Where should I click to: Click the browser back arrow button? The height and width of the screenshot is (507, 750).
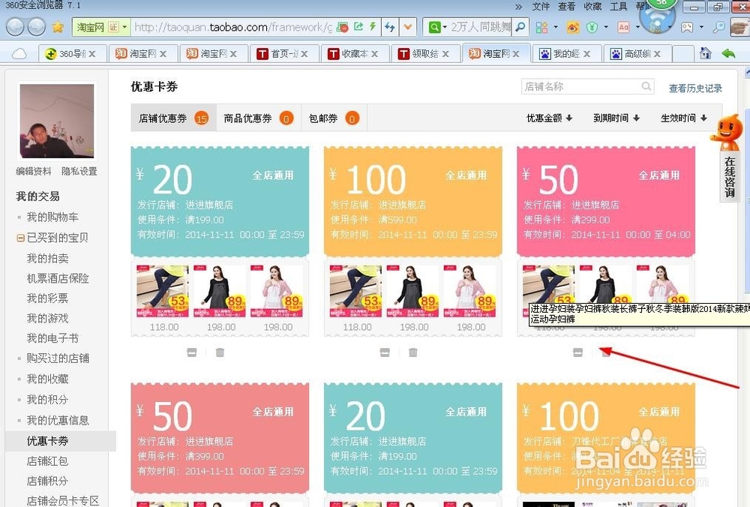[15, 27]
